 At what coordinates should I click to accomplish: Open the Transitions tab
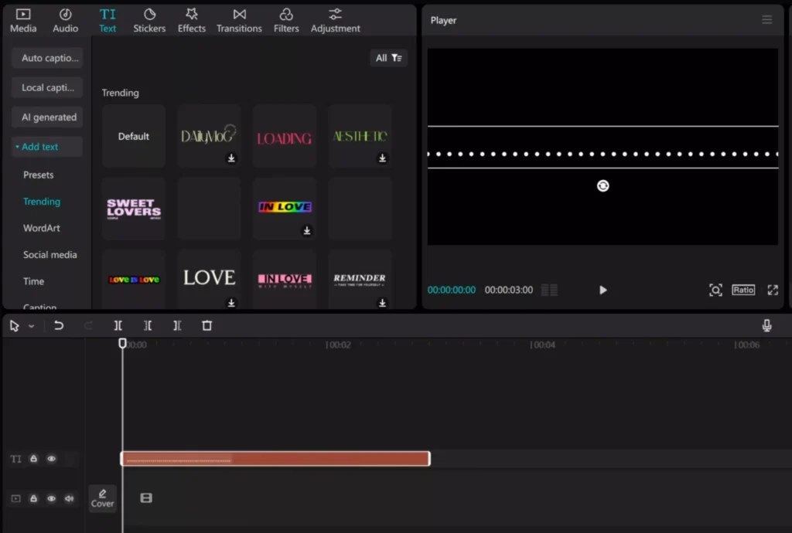[239, 21]
